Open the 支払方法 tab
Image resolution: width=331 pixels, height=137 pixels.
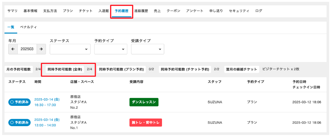point(50,11)
